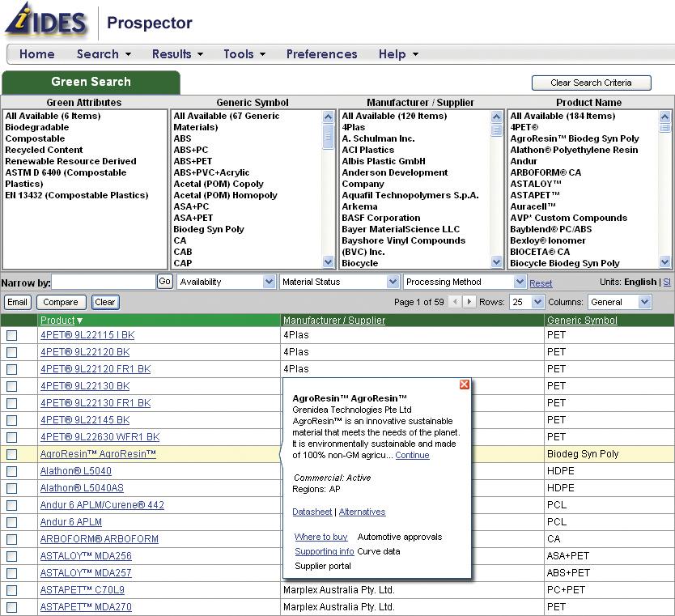Tick checkbox for 4PET 9L22120 FR1 BK
Image resolution: width=675 pixels, height=616 pixels.
click(11, 369)
